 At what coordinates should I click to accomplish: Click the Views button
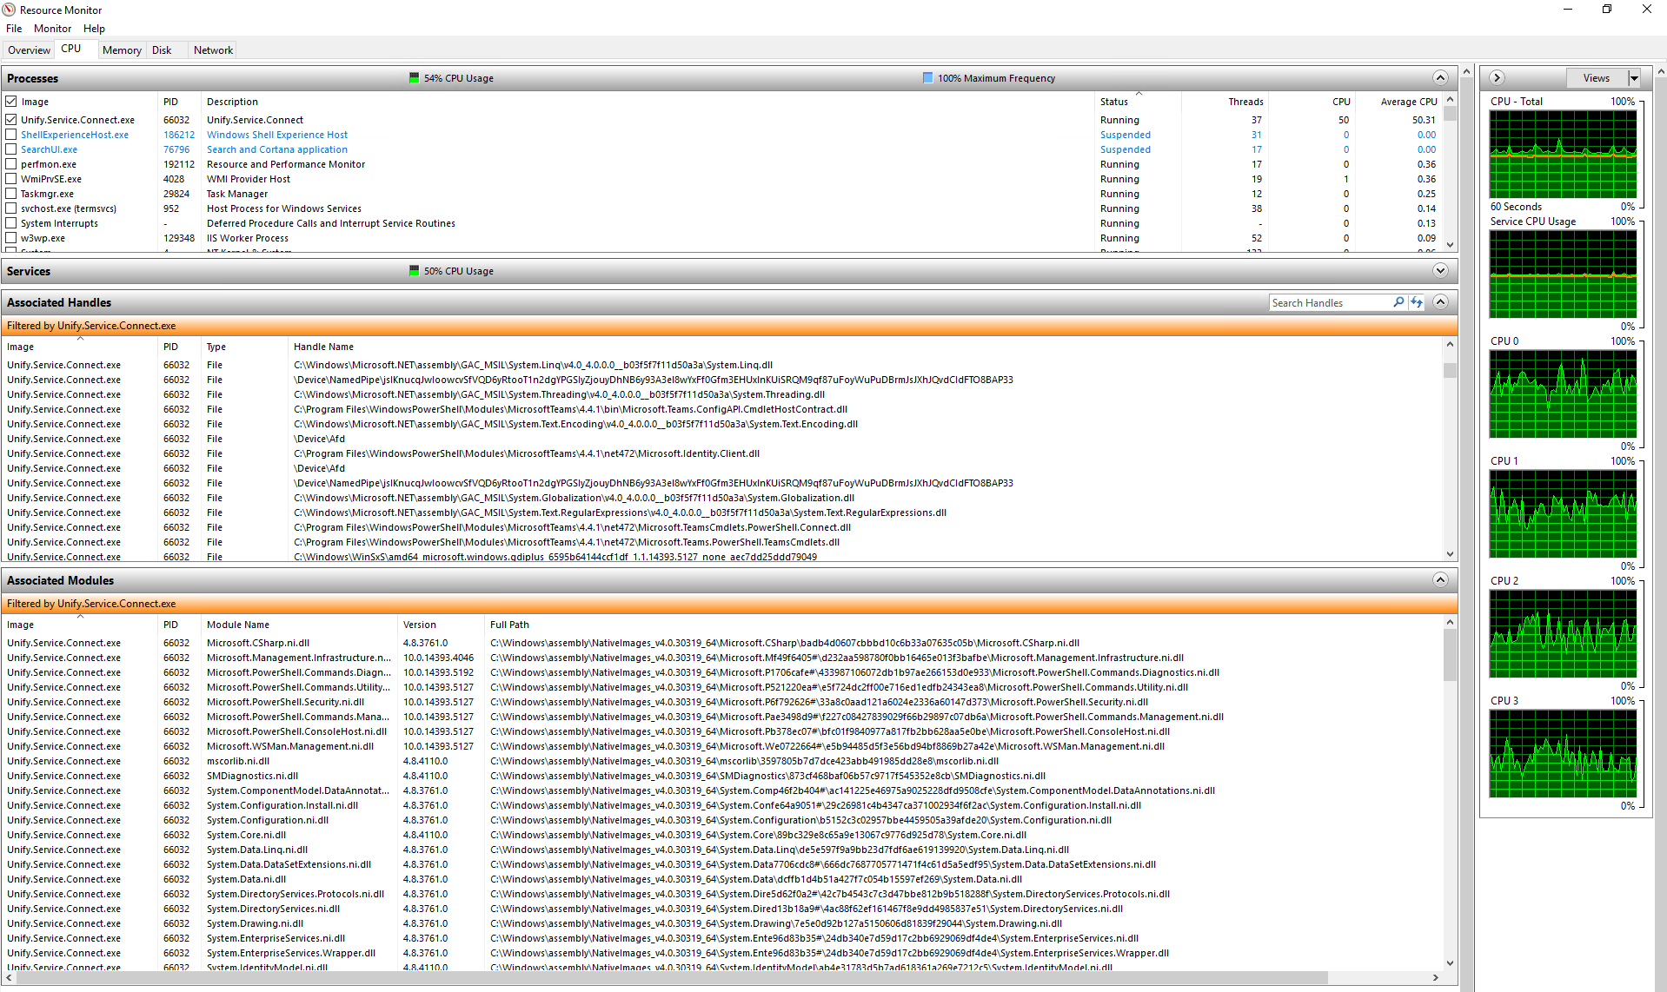coord(1597,78)
